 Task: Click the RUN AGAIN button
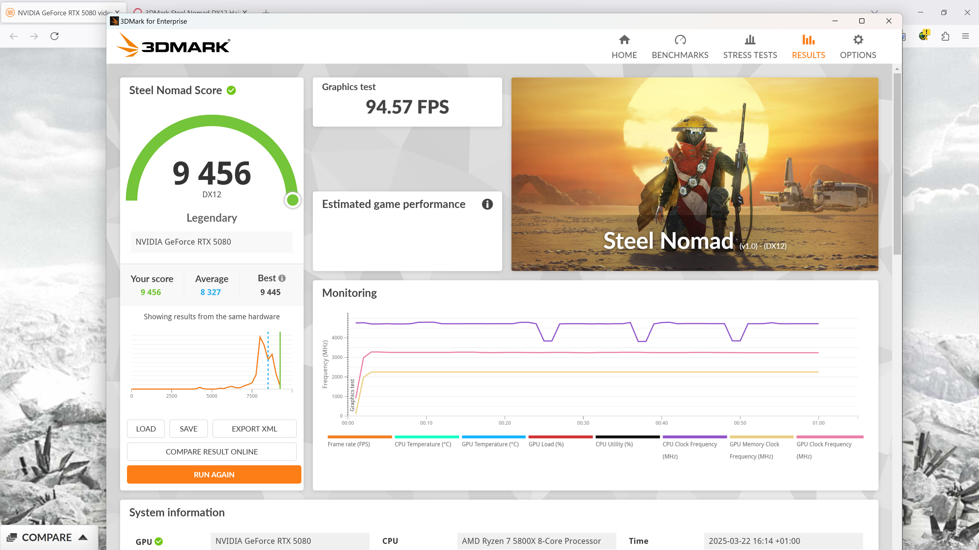214,474
